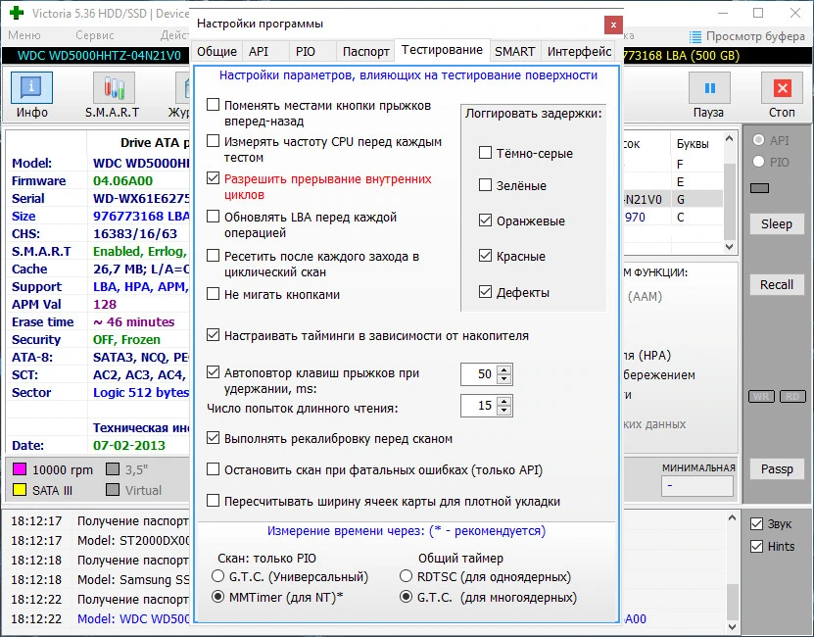Switch to the Общие tab
Viewport: 814px width, 637px height.
pos(216,51)
